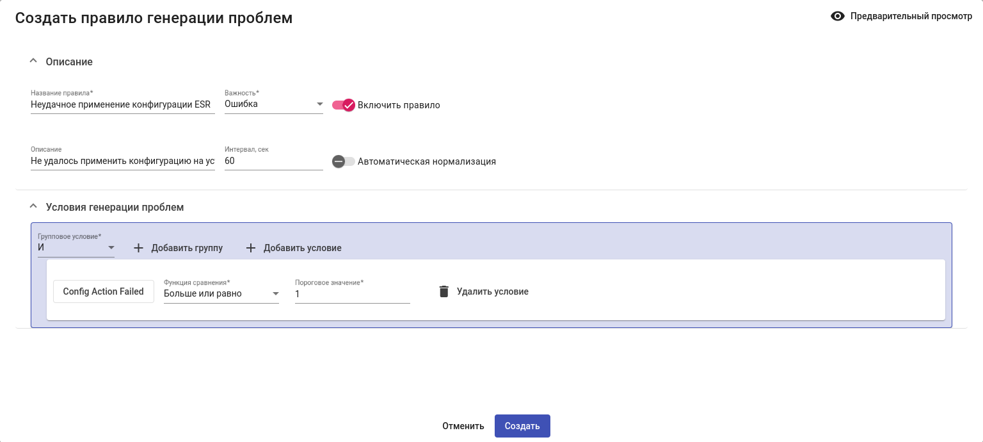Viewport: 983px width, 442px height.
Task: Open the Функция сравнения dropdown
Action: click(221, 293)
